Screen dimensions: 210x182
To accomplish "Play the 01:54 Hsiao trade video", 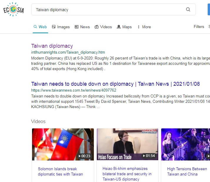I will click(127, 144).
